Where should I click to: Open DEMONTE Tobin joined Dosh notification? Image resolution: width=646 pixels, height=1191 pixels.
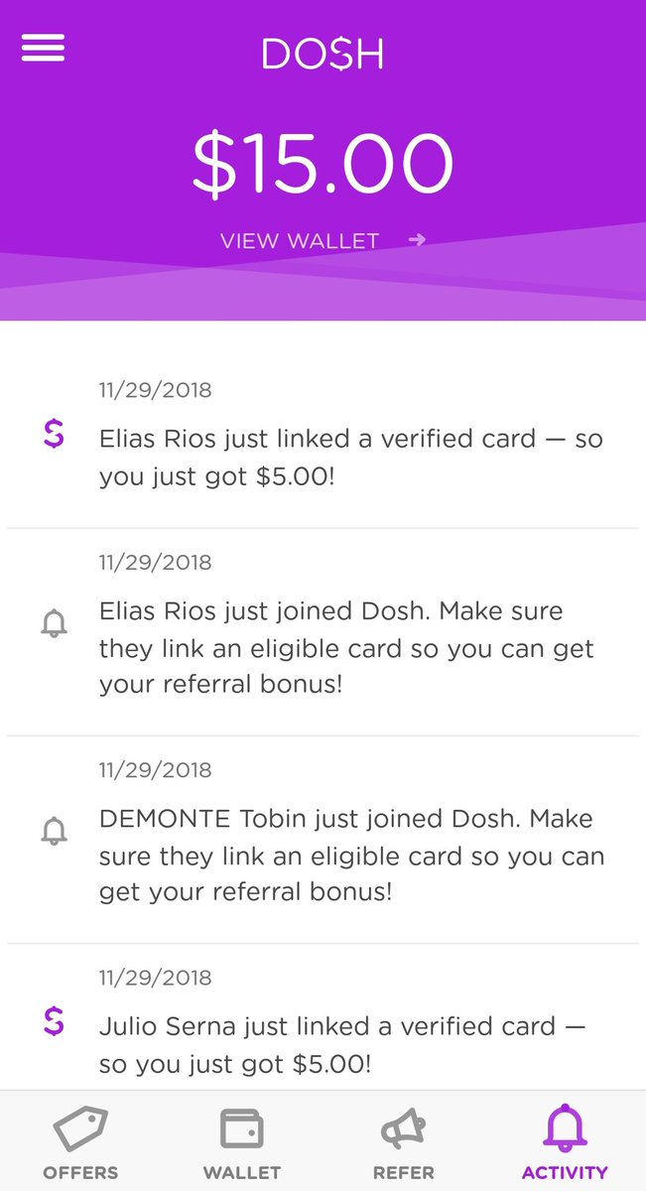pos(350,855)
